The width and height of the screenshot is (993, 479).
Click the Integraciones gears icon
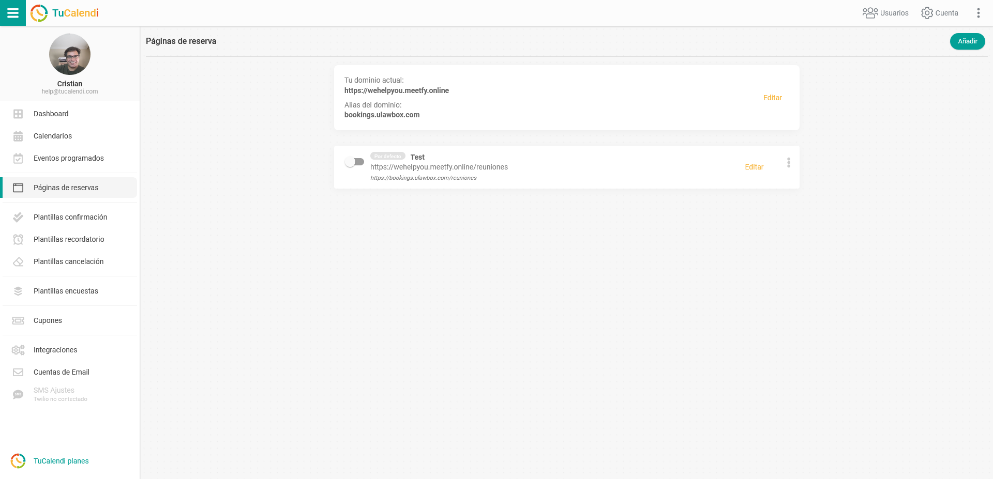click(18, 350)
